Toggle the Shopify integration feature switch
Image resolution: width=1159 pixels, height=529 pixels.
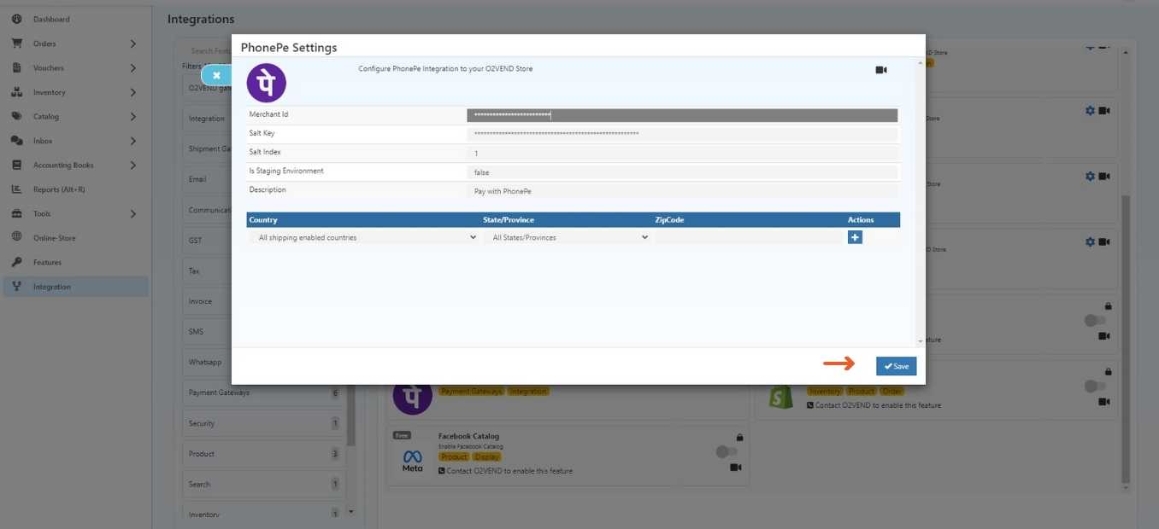click(x=1094, y=386)
